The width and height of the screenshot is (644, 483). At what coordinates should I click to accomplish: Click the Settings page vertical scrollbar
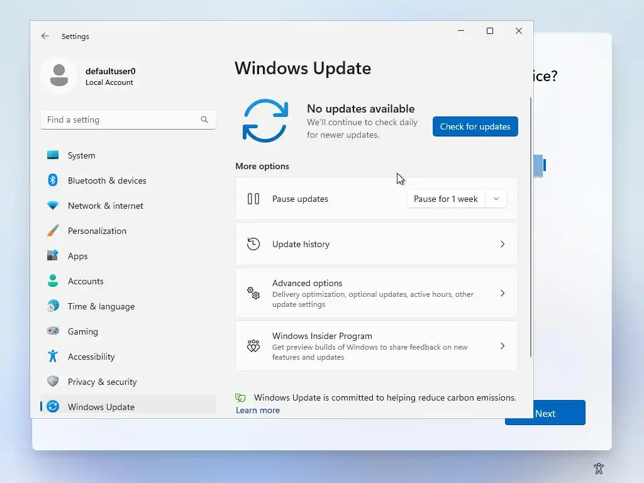point(531,226)
